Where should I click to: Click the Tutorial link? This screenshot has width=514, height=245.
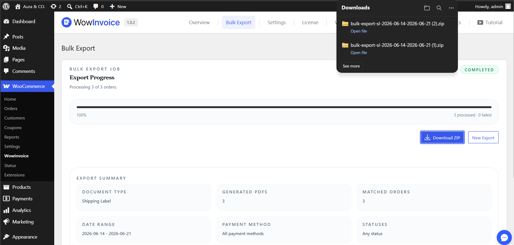click(490, 23)
